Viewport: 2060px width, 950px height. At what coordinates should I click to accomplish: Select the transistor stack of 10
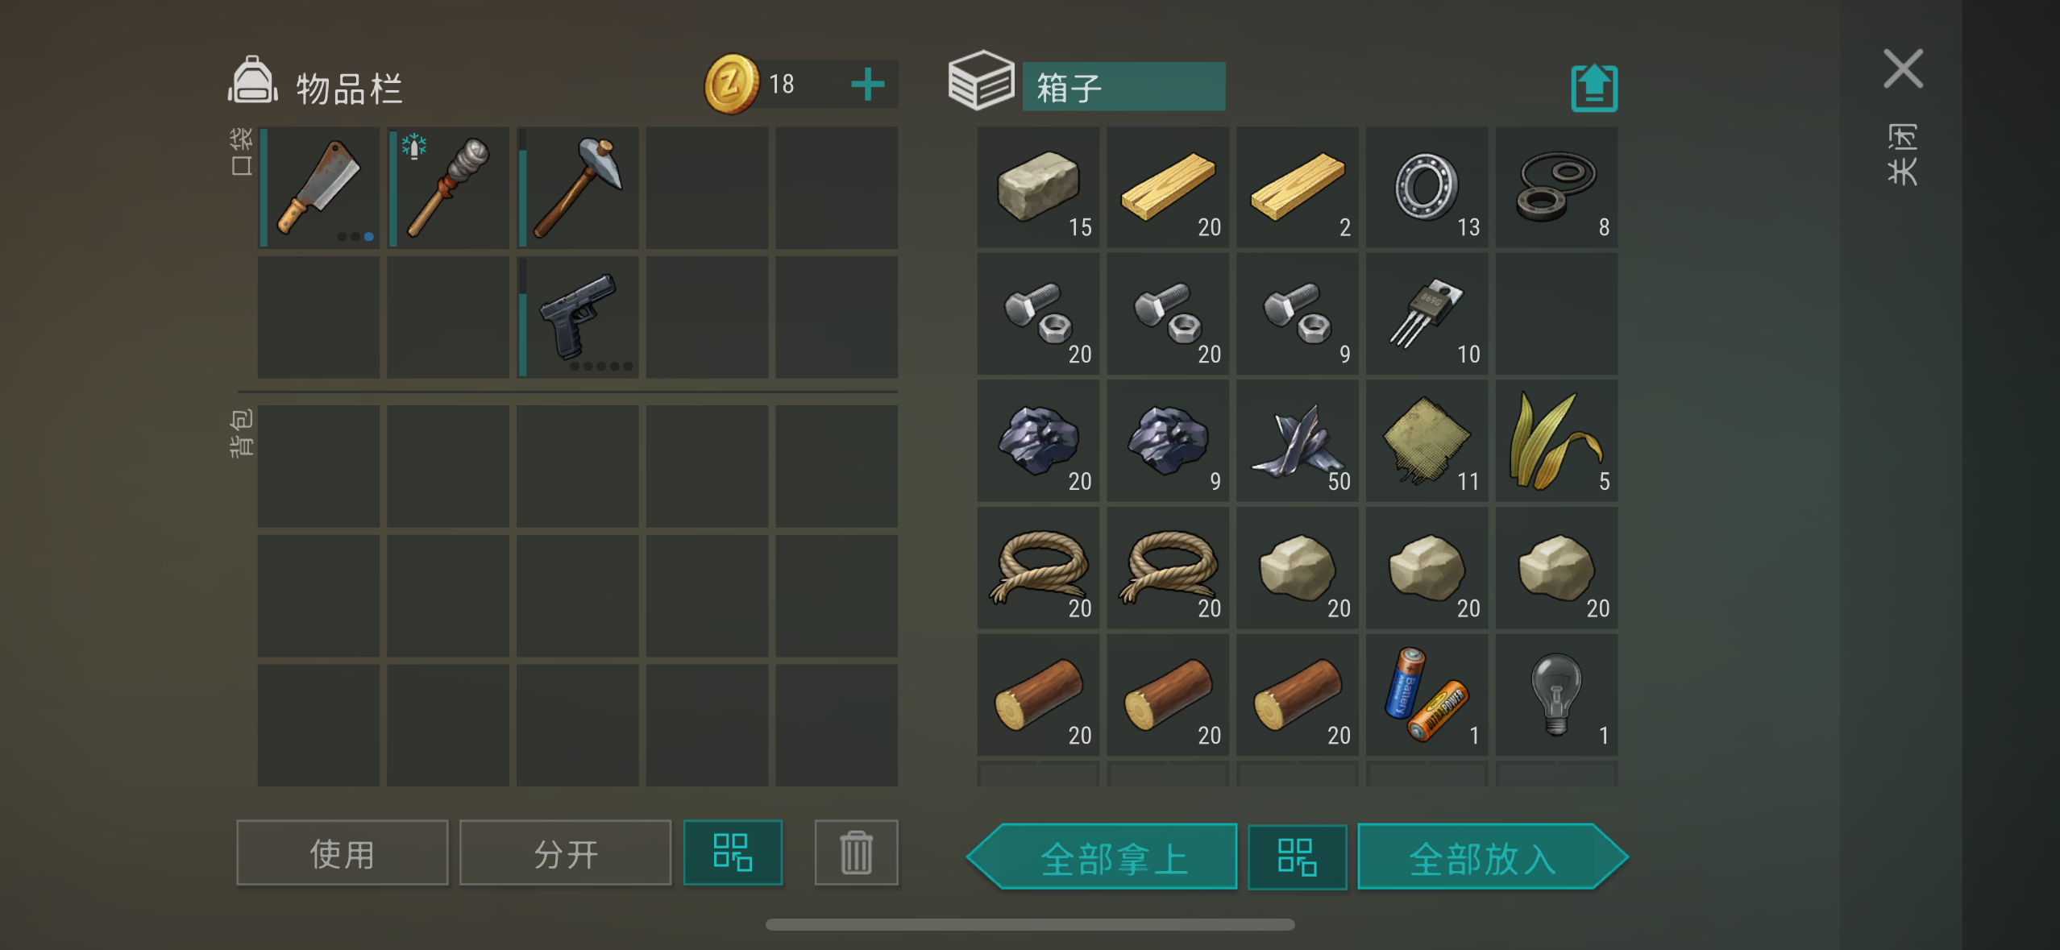coord(1427,313)
